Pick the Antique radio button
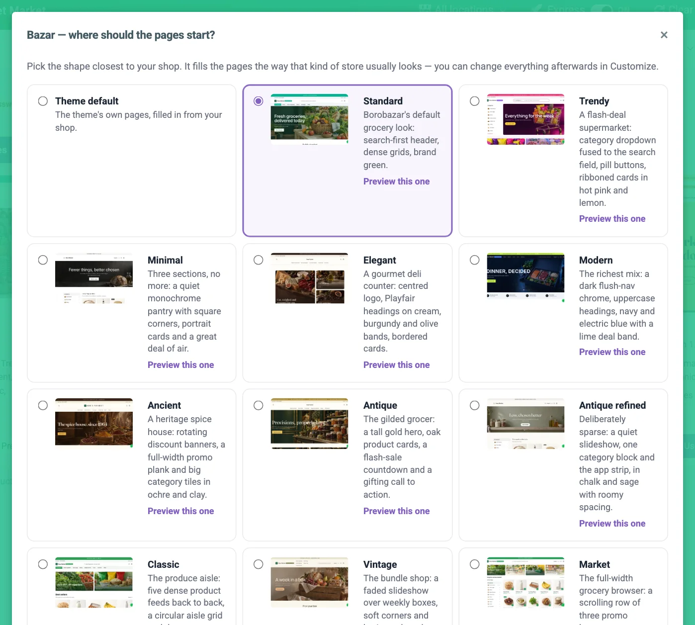The width and height of the screenshot is (695, 625). click(259, 405)
